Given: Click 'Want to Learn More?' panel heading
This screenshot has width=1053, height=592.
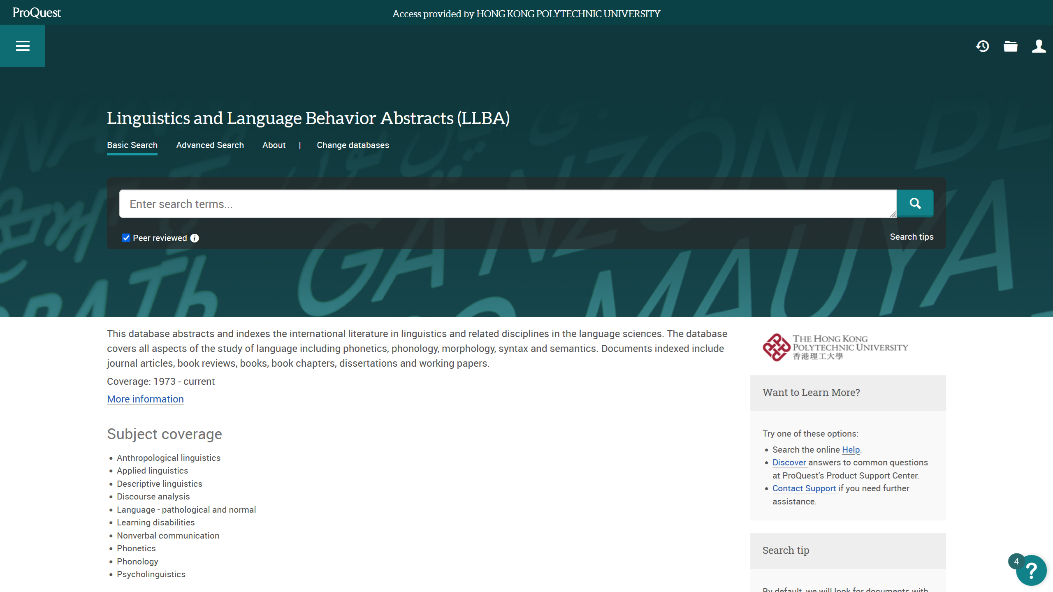Looking at the screenshot, I should click(811, 393).
